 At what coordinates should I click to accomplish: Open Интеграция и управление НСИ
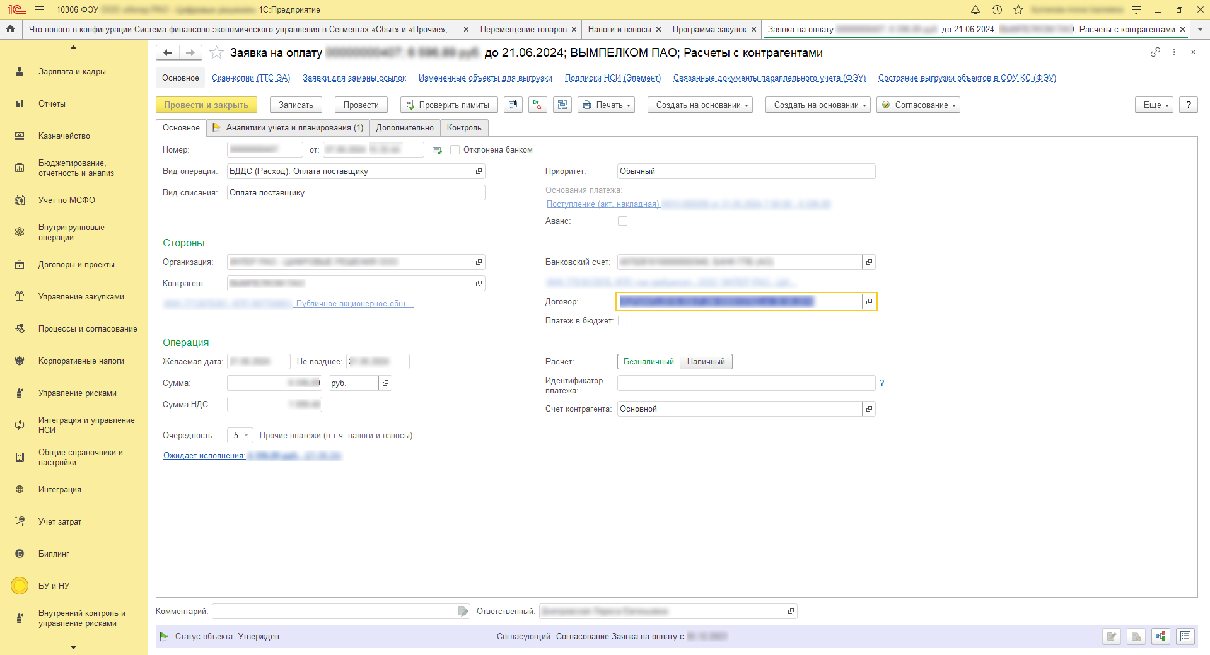86,426
